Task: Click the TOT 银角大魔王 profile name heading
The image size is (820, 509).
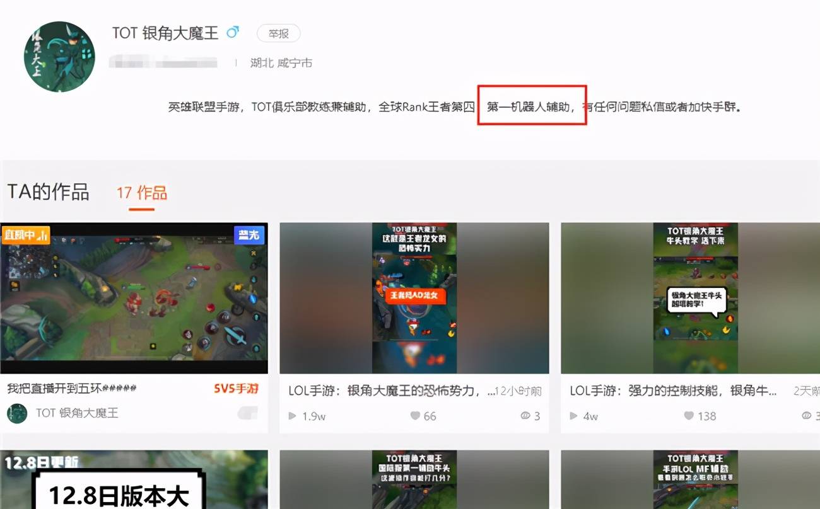Action: pos(165,33)
